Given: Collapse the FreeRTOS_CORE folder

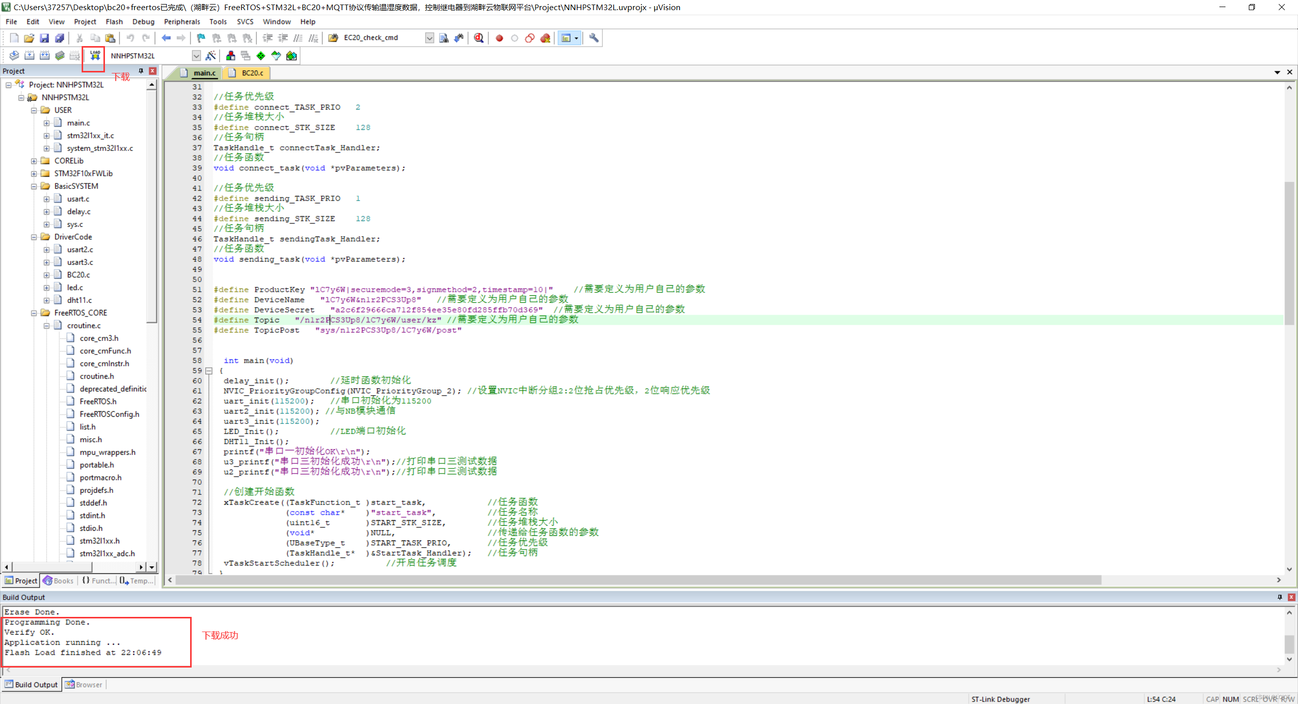Looking at the screenshot, I should [x=34, y=313].
